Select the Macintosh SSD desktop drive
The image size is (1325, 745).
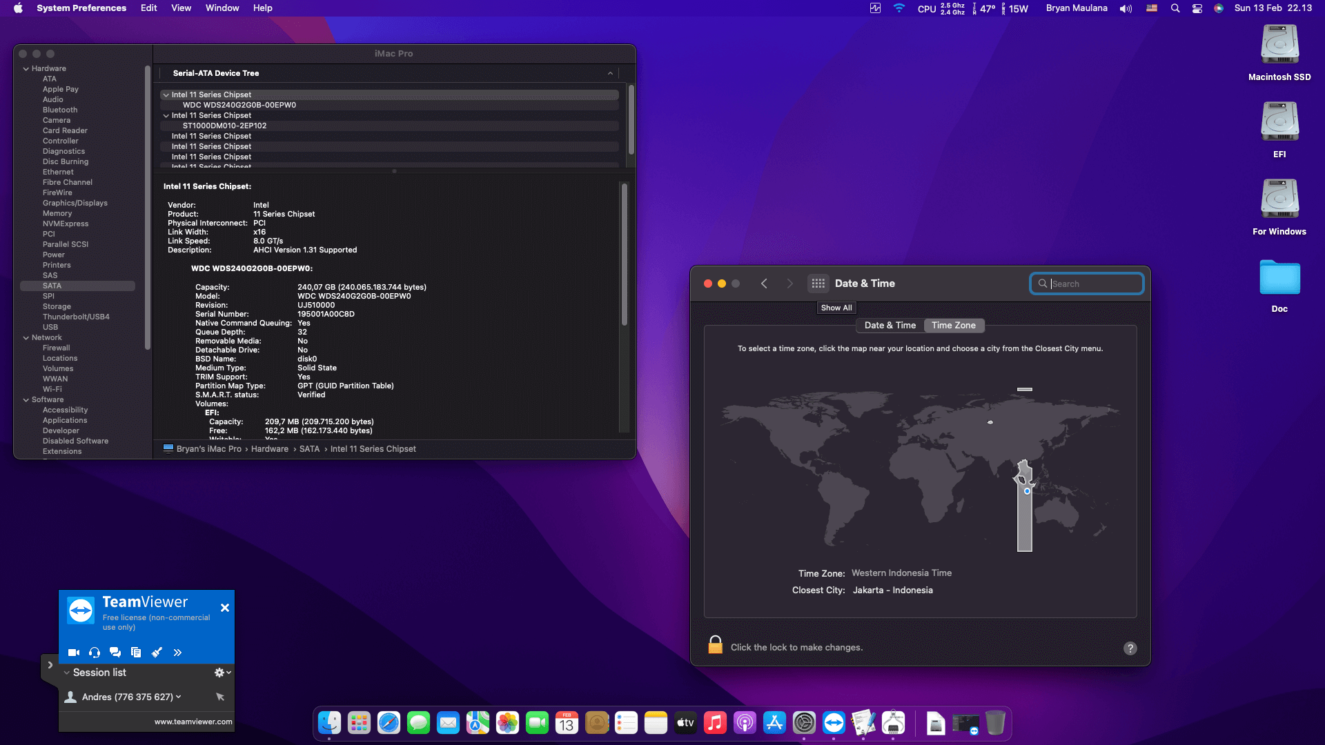coord(1279,52)
